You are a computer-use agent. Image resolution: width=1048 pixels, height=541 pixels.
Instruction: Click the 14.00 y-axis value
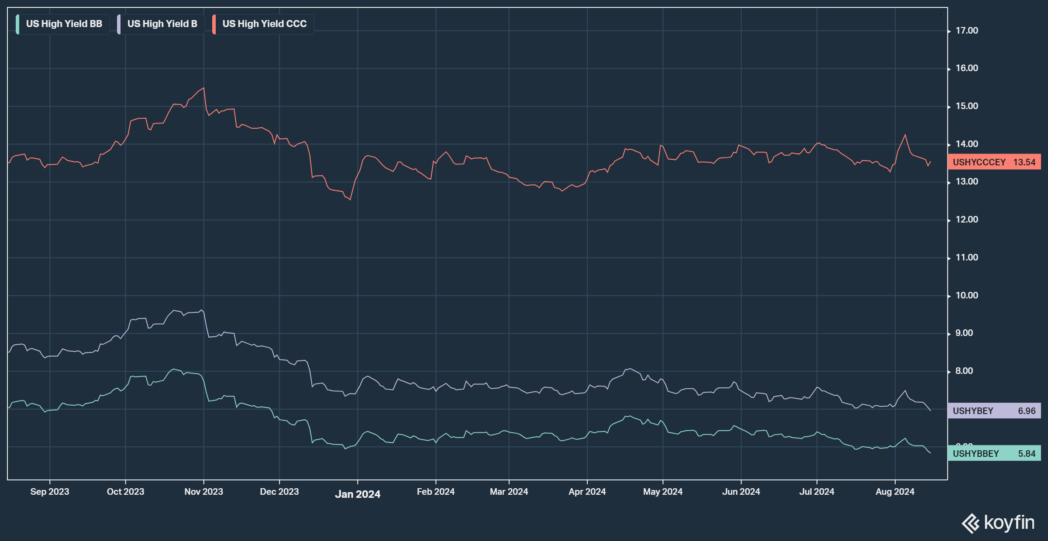coord(967,144)
